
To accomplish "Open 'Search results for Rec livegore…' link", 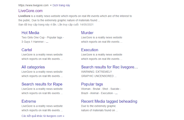I will pos(110,67).
